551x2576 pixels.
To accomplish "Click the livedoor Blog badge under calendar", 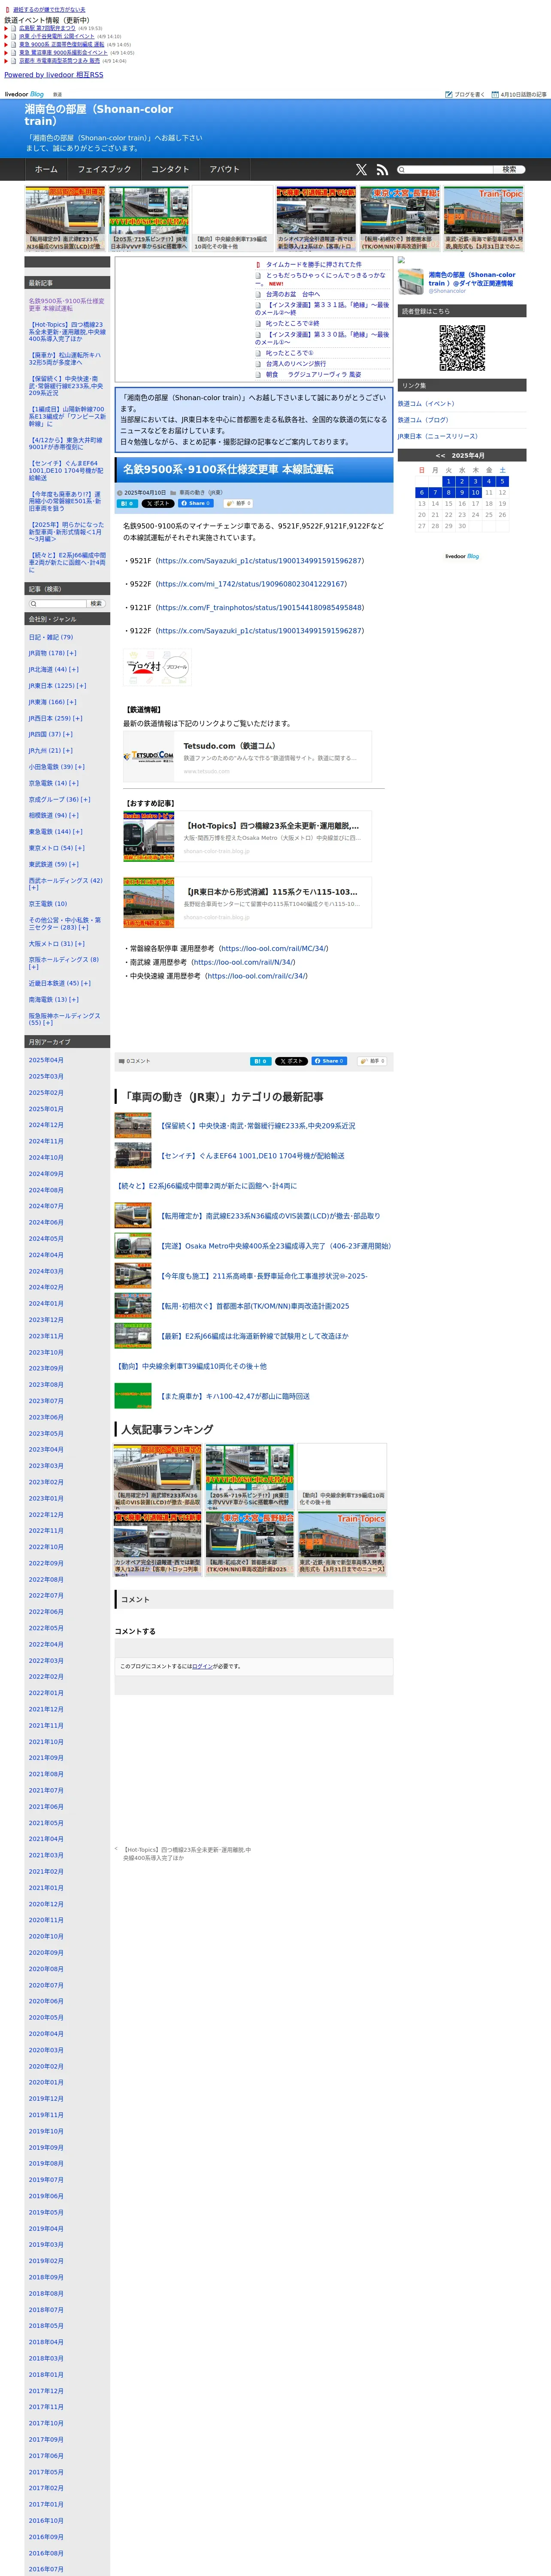I will coord(462,556).
